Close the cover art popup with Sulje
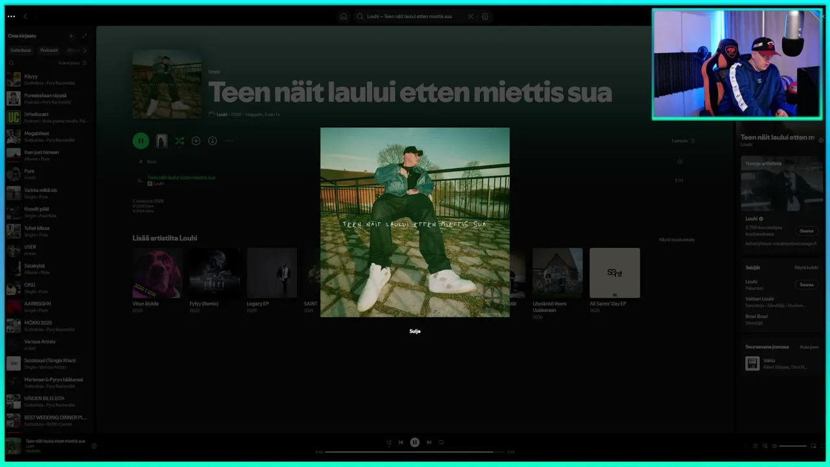 pos(415,331)
